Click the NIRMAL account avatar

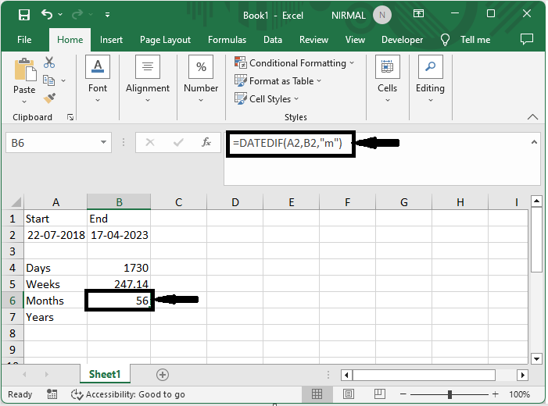point(382,15)
